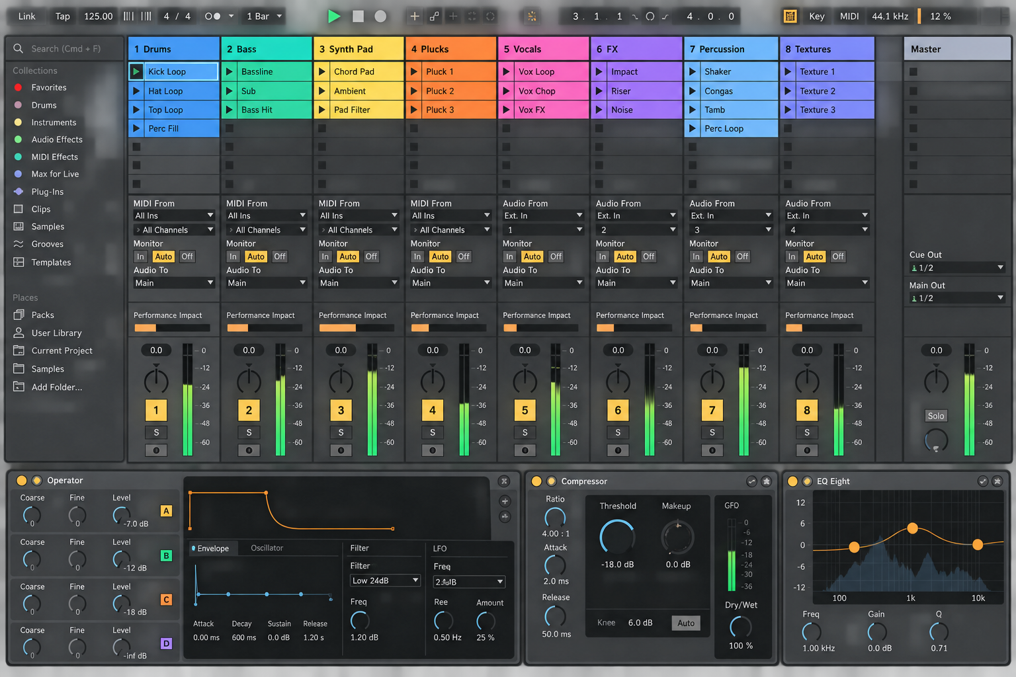Viewport: 1016px width, 677px height.
Task: Open Max for Live in the browser
Action: (x=55, y=174)
